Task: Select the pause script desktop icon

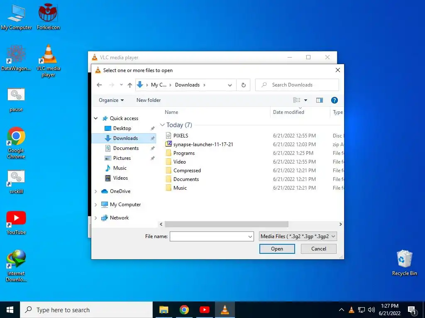Action: pos(16,100)
